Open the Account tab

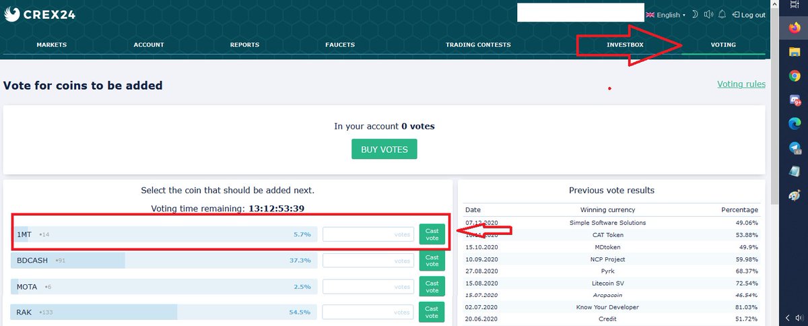(149, 45)
